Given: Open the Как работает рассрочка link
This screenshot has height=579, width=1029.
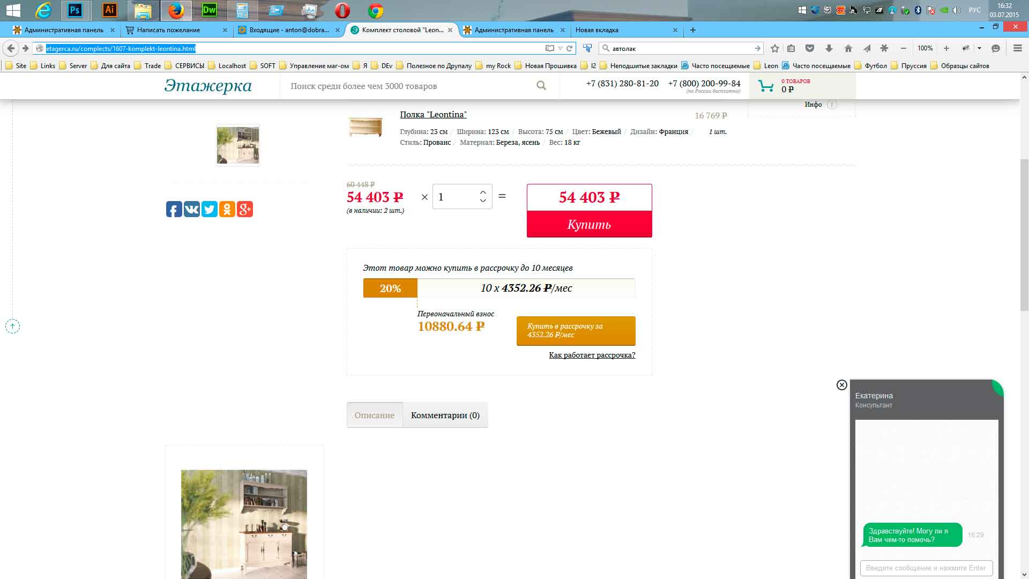Looking at the screenshot, I should [x=592, y=355].
